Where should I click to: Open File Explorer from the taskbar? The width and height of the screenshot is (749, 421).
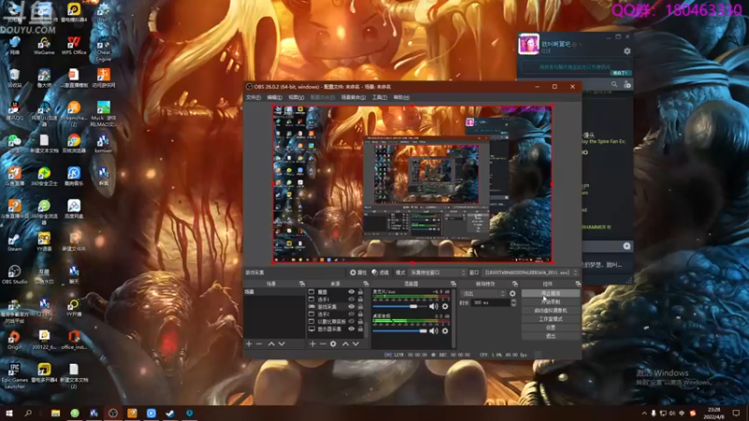(55, 414)
